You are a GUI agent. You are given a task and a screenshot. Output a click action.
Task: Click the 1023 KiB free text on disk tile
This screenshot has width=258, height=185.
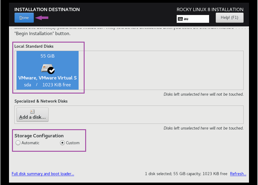coord(57,85)
